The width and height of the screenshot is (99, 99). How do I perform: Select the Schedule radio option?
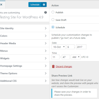click(53, 27)
